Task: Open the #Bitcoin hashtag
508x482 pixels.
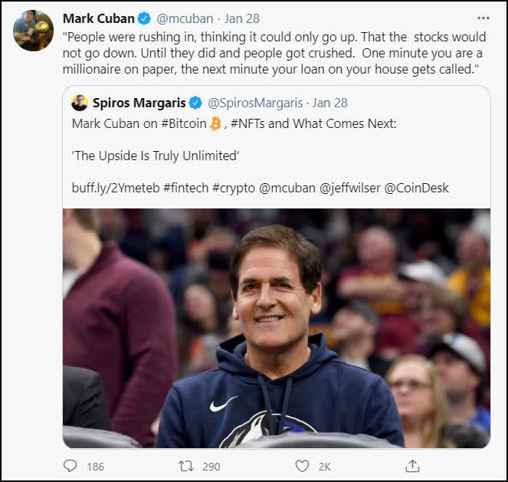Action: 180,123
